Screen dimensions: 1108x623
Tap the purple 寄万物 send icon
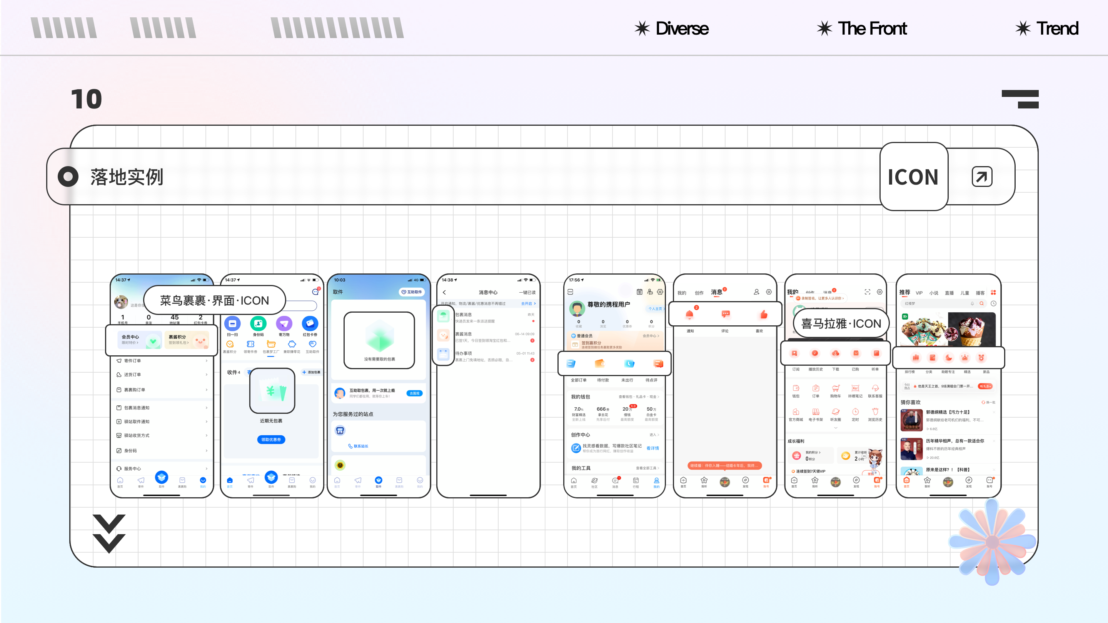point(284,323)
